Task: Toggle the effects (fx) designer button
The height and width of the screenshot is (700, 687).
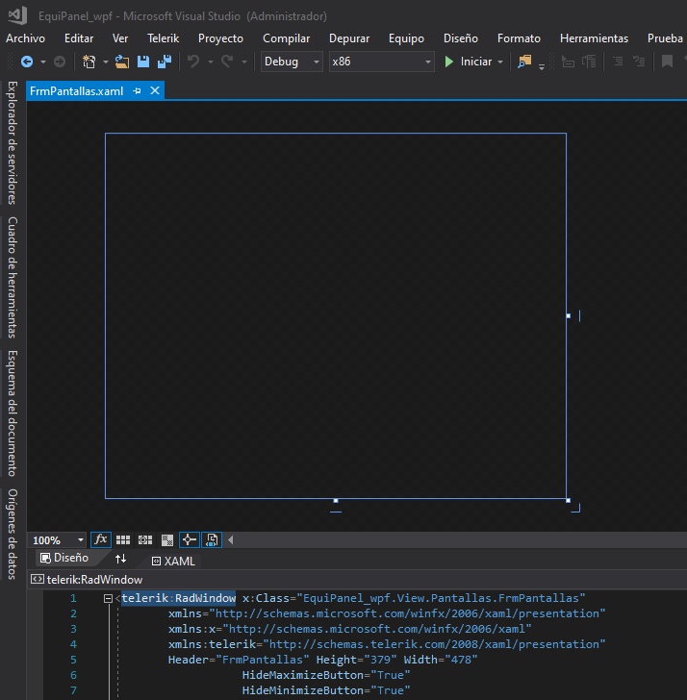Action: (101, 540)
